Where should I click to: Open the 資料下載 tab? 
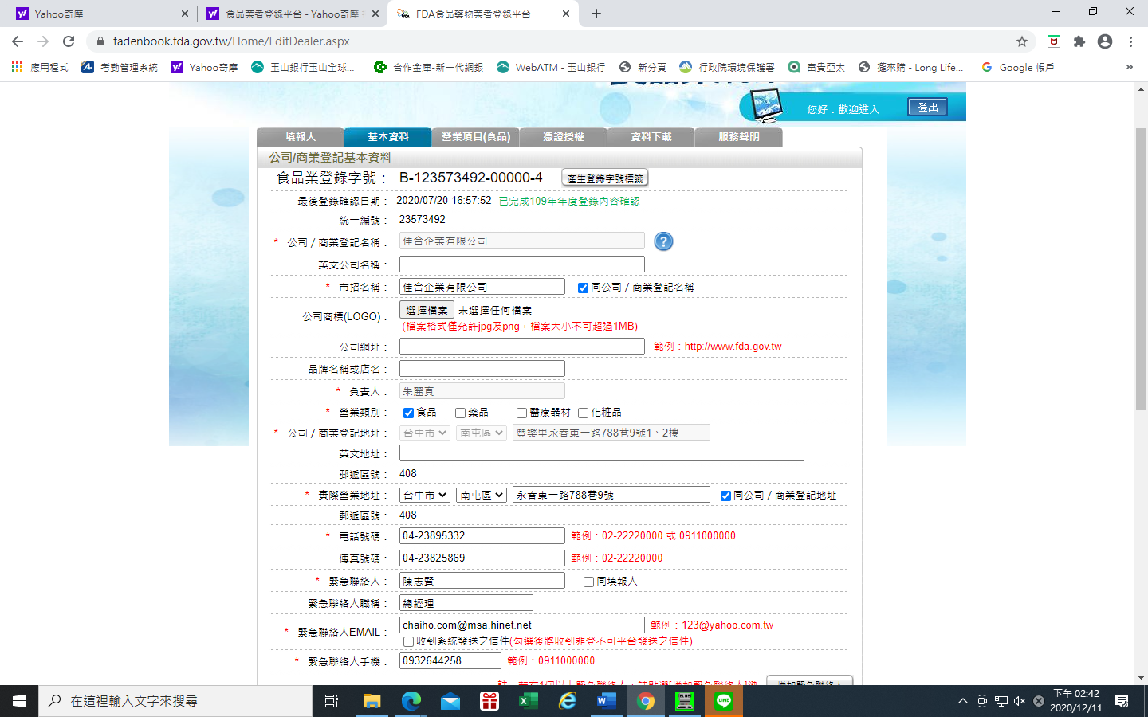651,137
